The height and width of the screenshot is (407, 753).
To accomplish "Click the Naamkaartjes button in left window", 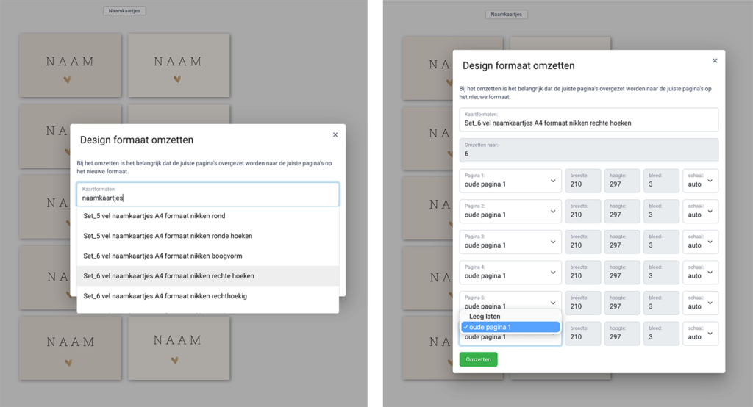I will (124, 10).
